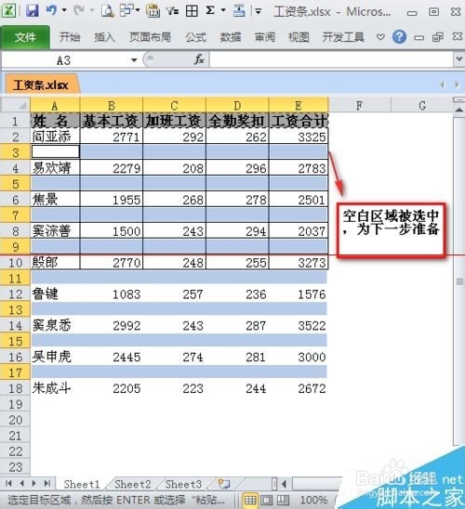Expand the formula bar with right chevron

coord(458,59)
